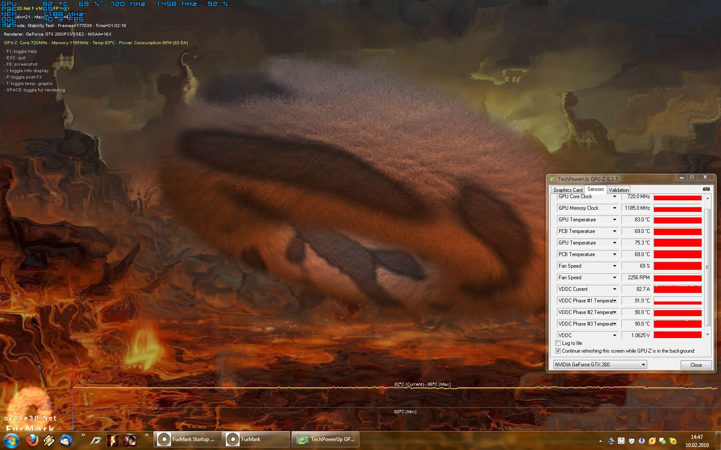Click the 'F1: toggle help' hint in FurMark

(21, 51)
